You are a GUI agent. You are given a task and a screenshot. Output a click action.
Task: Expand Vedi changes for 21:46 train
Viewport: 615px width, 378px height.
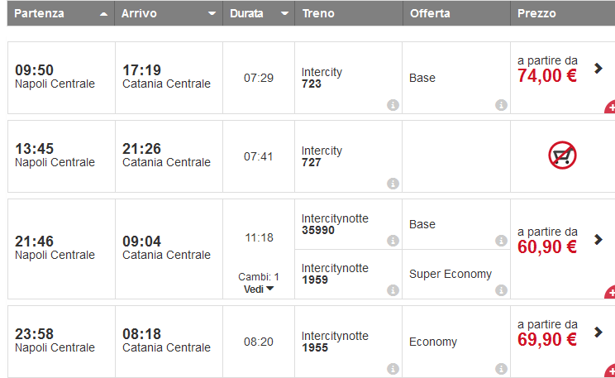(x=259, y=289)
